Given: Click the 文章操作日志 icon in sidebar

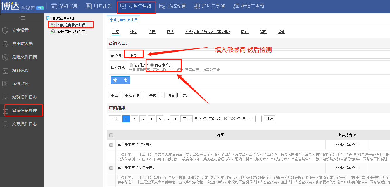Looking at the screenshot, I should pos(5,124).
